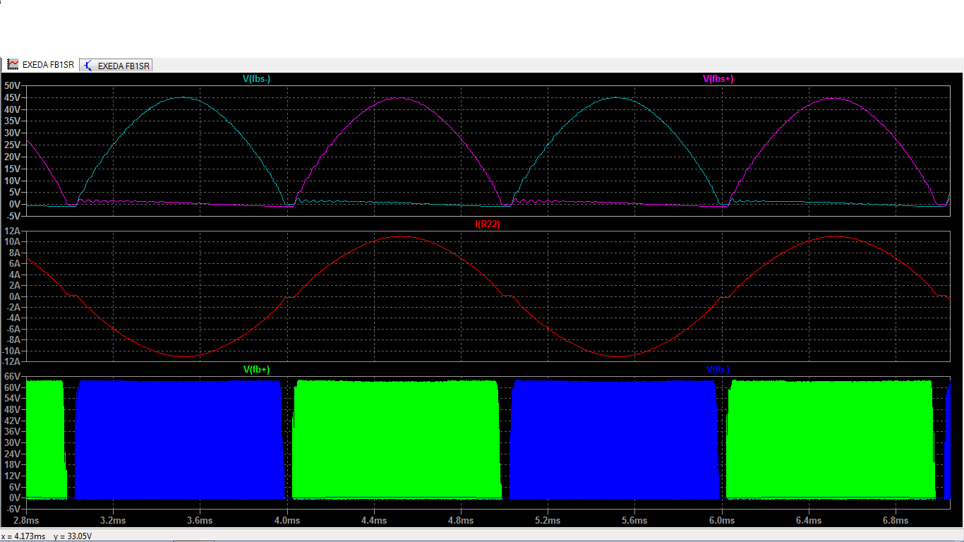
Task: Open the schematic EXEDA FB1SR tab
Action: tap(116, 66)
